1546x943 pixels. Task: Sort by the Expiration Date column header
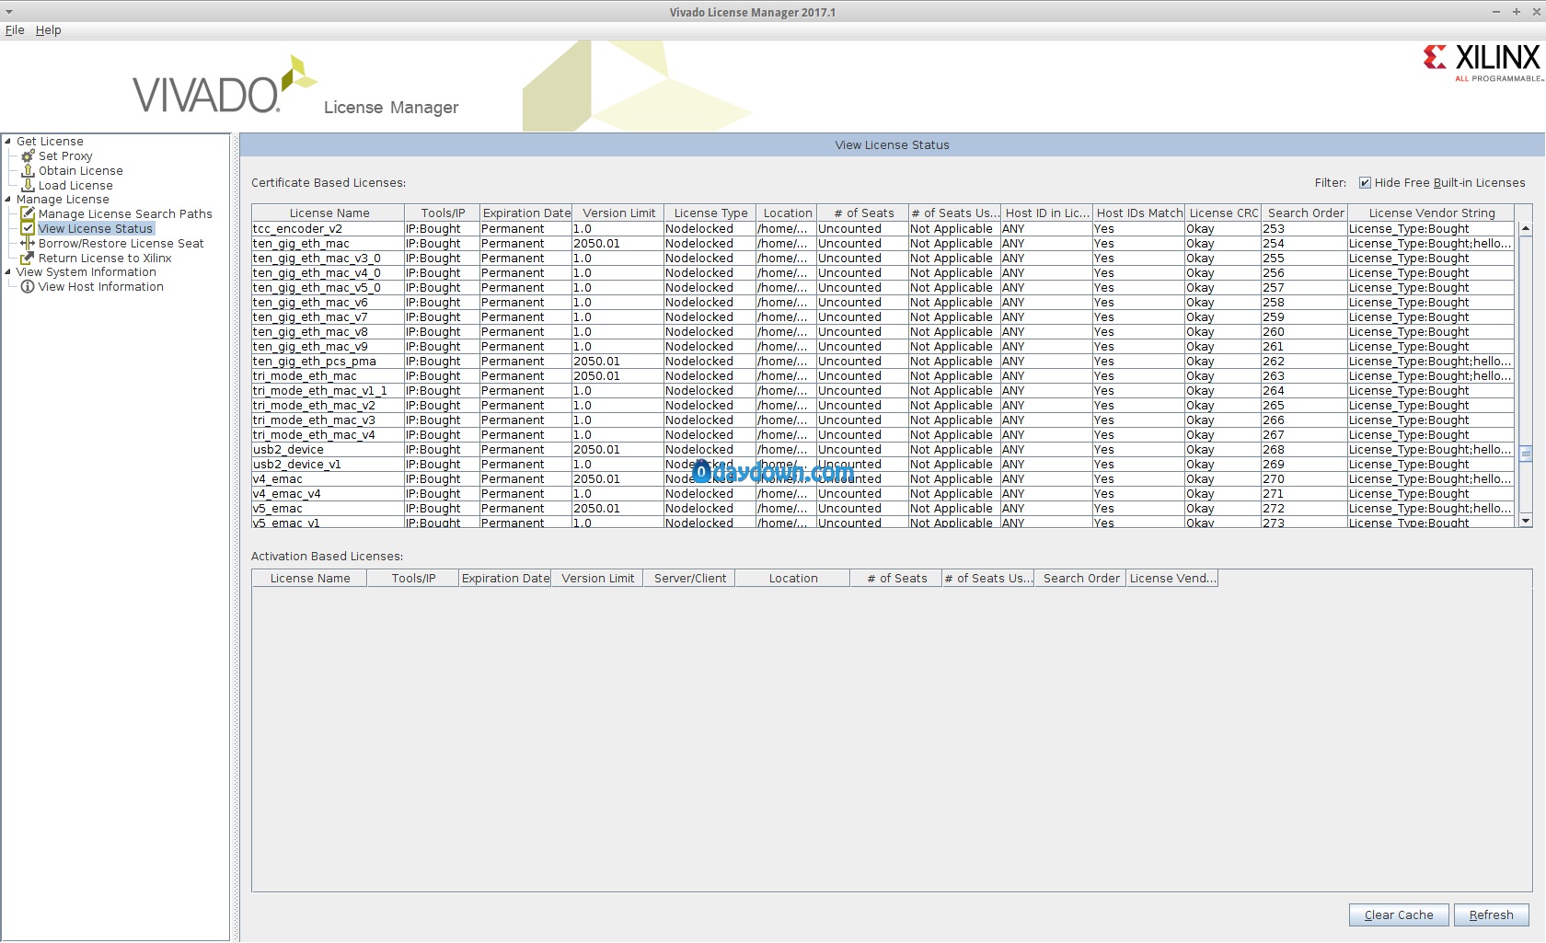[526, 213]
